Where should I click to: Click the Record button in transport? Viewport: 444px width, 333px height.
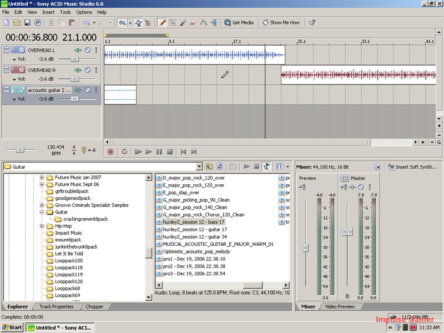point(110,152)
